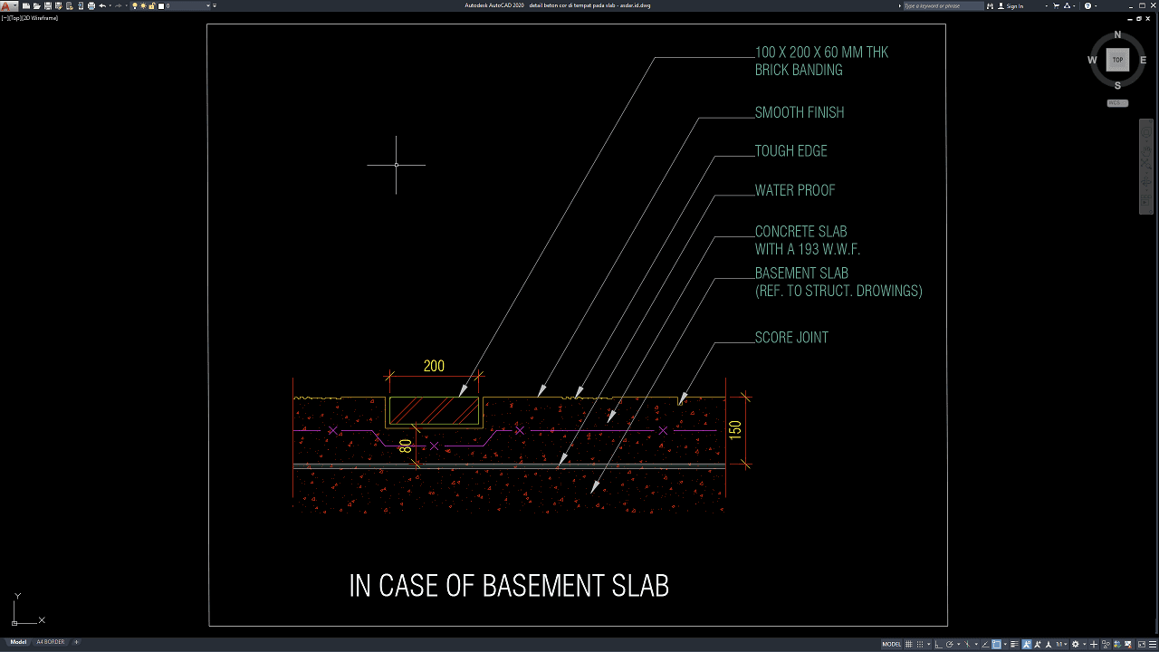Click the MODEL space button in status bar

892,644
